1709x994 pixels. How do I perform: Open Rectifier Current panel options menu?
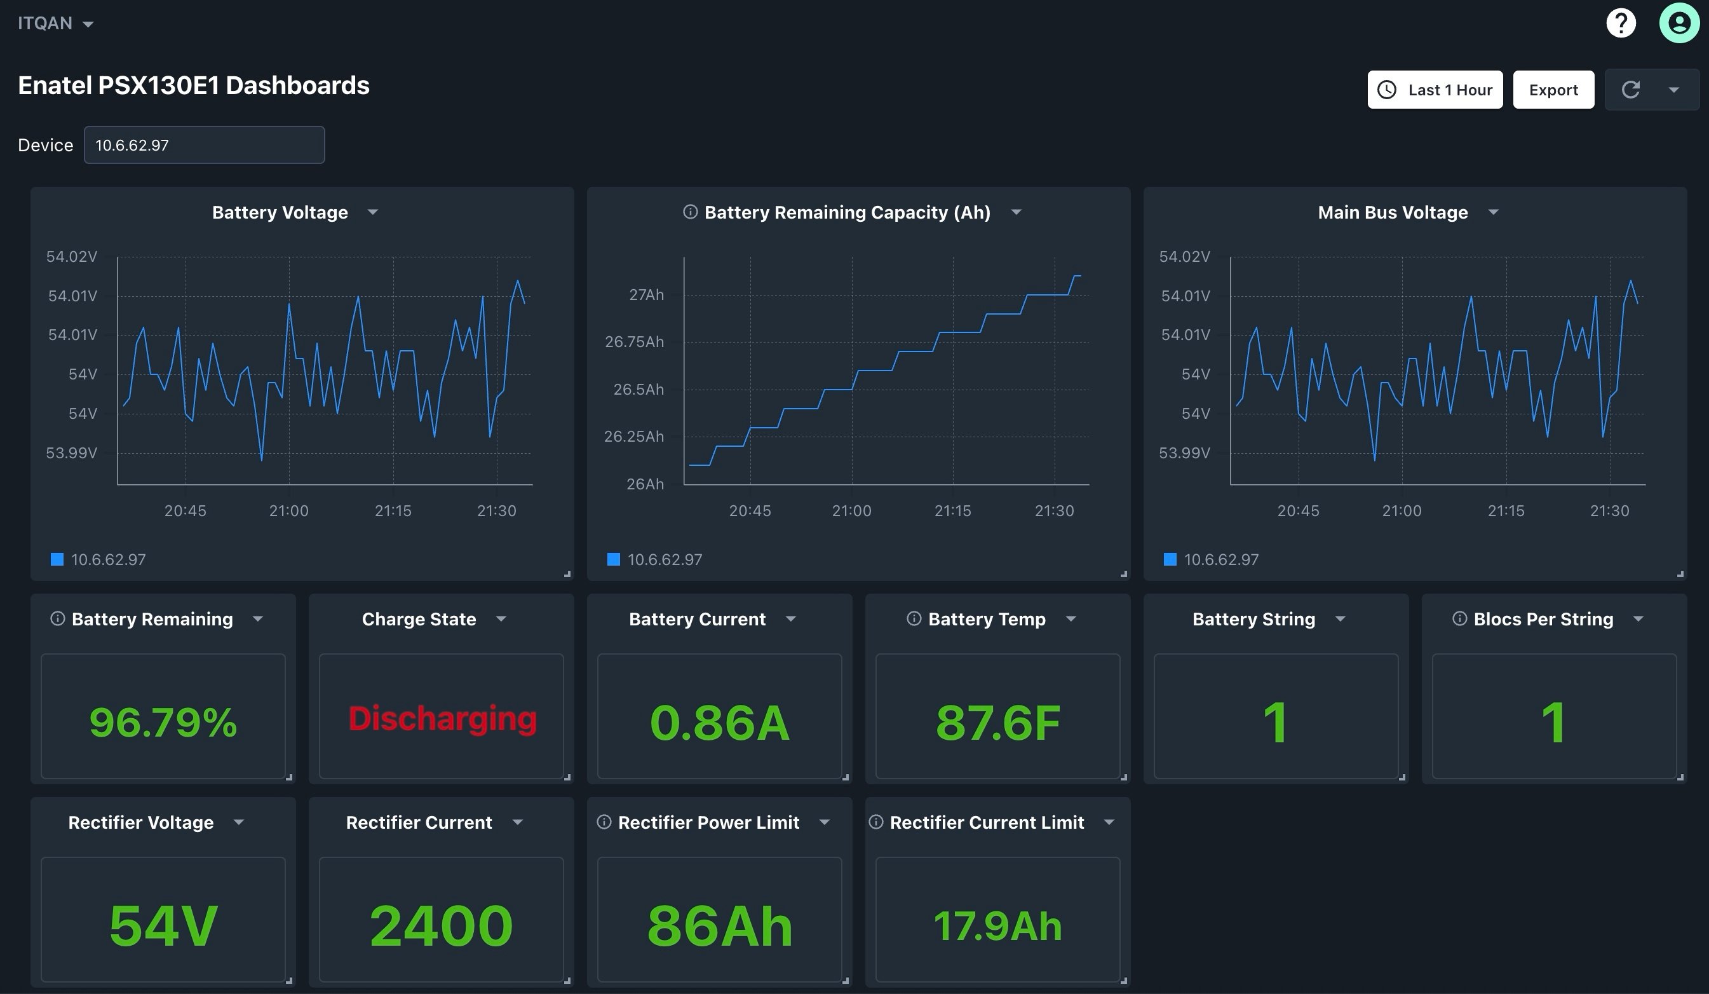(x=517, y=822)
